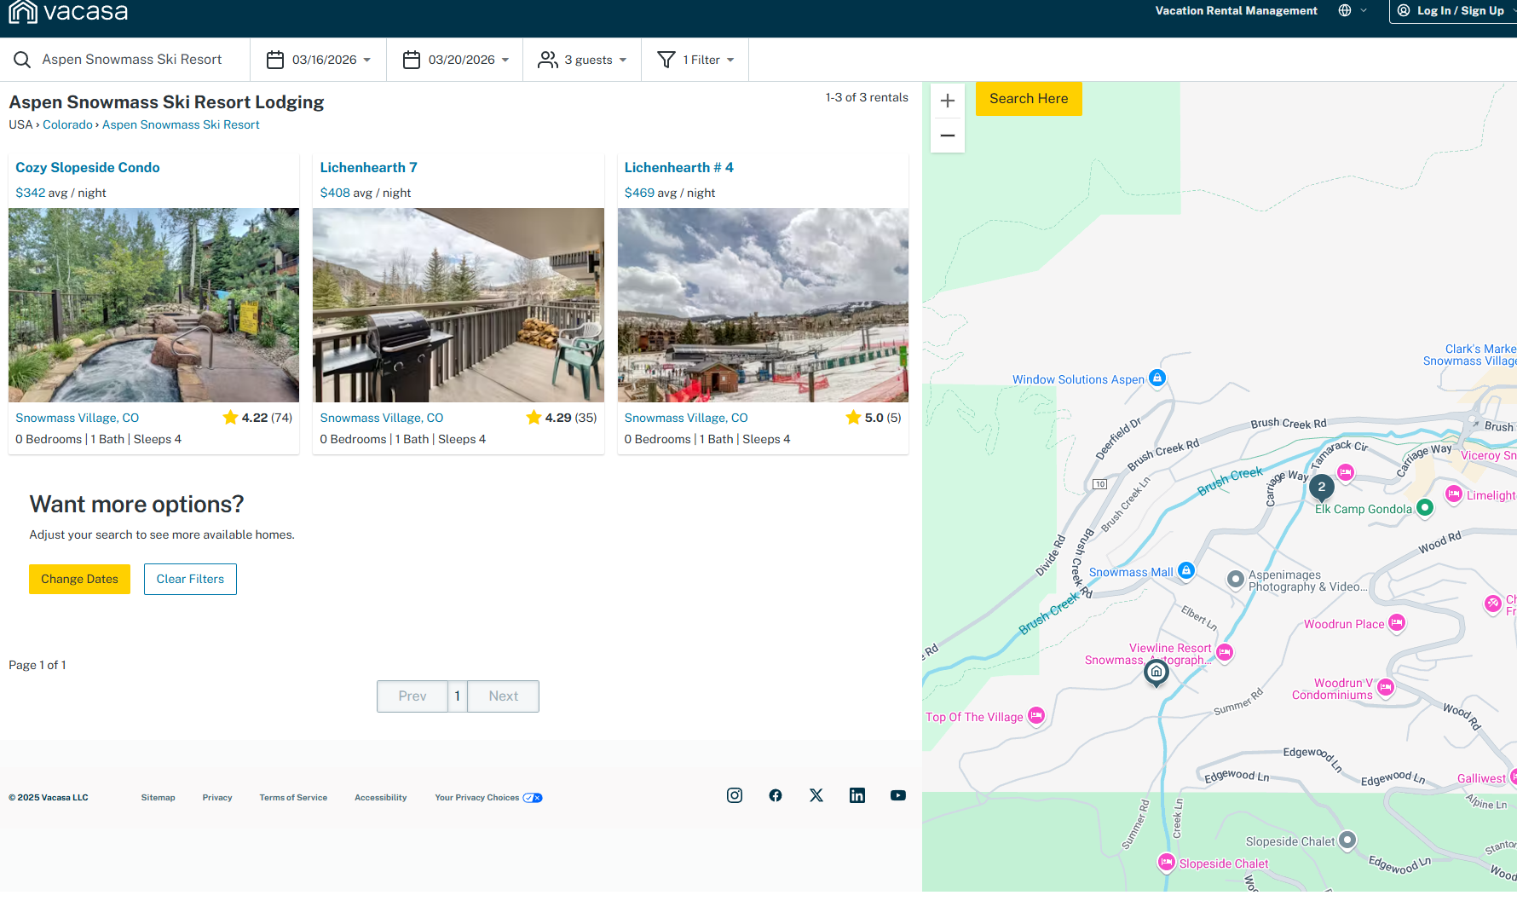Screen dimensions: 1517x901
Task: Click Snowmass Village, CO under Lichenhearth 7
Action: point(382,418)
